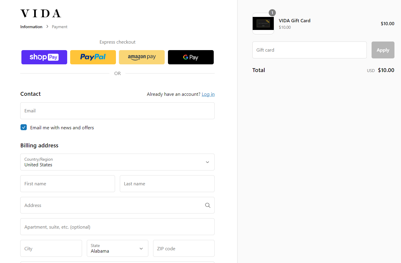The height and width of the screenshot is (263, 401).
Task: Click the quantity badge on gift card
Action: point(272,13)
